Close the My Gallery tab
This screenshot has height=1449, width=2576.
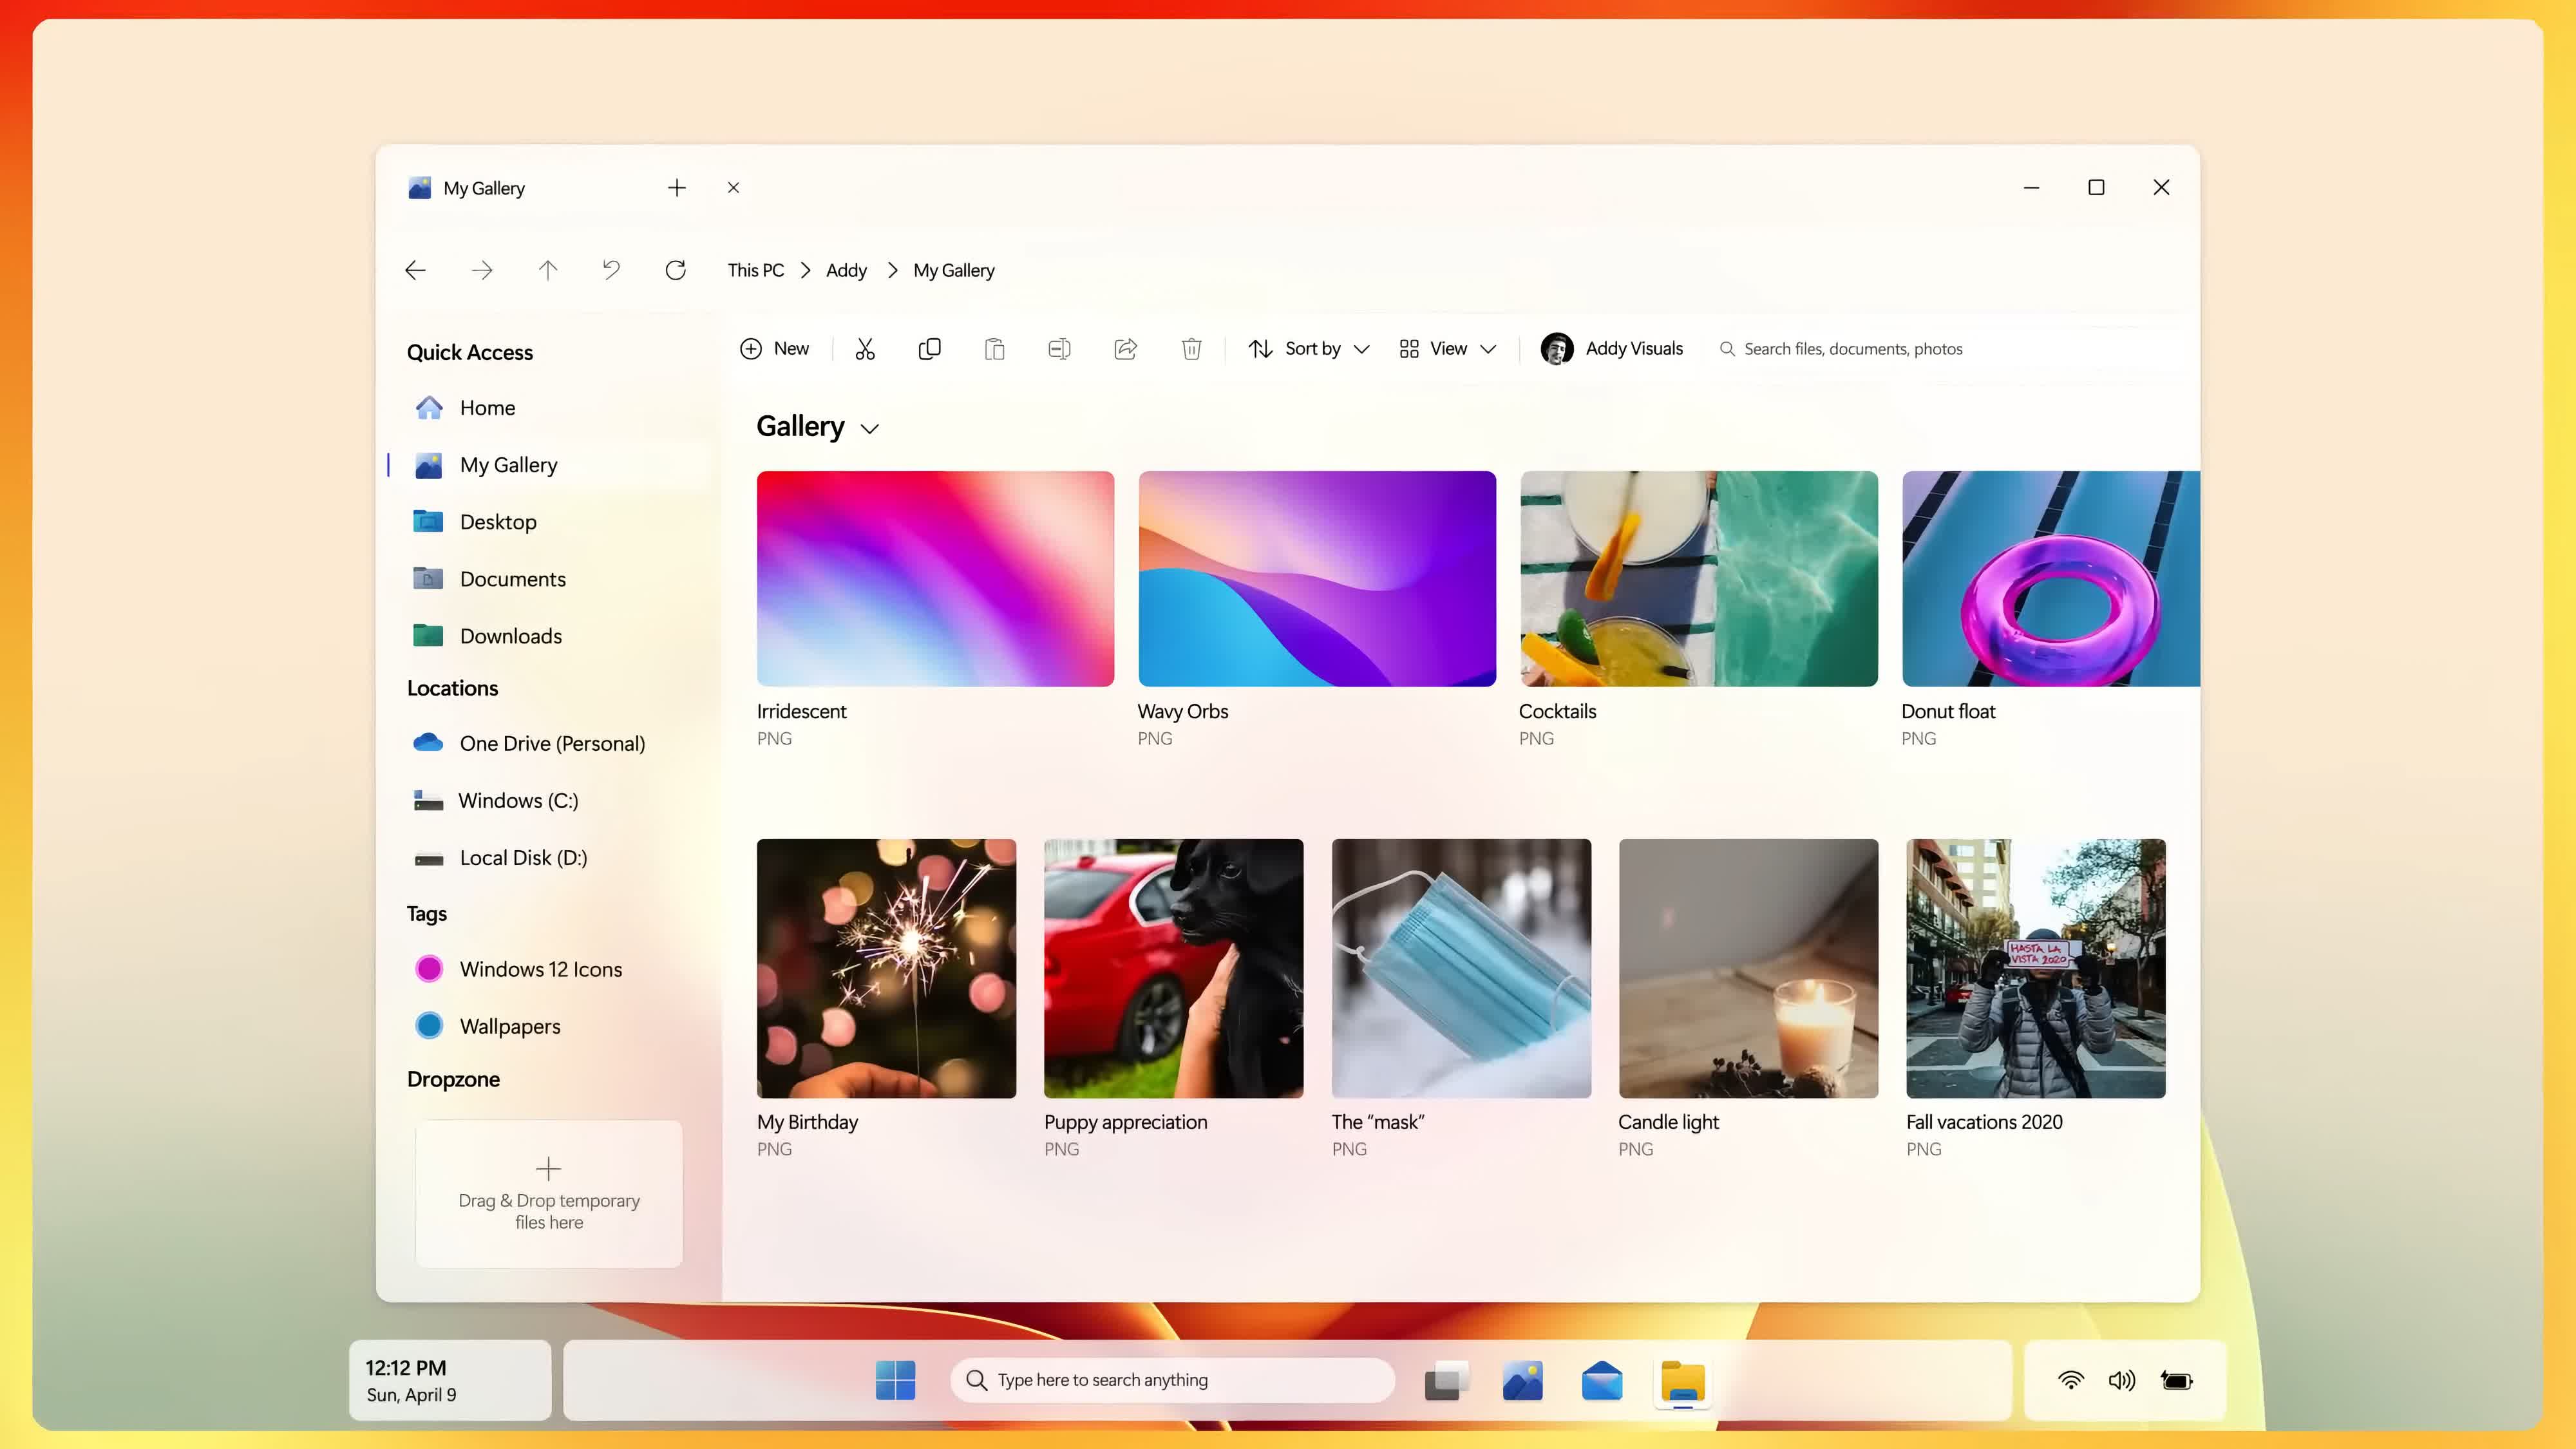733,188
